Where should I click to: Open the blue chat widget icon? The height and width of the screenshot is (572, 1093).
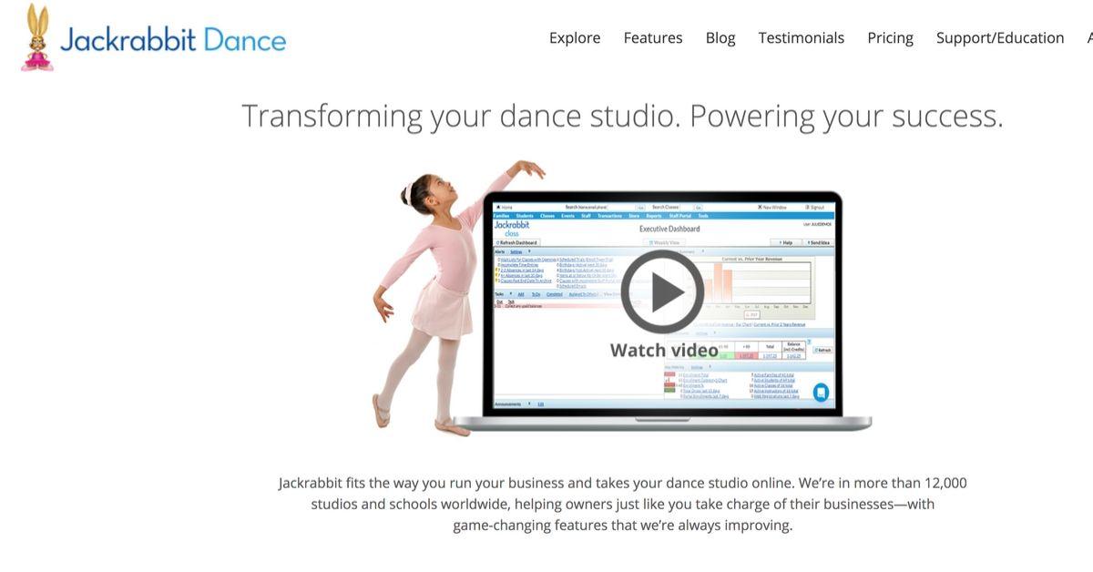(x=821, y=393)
